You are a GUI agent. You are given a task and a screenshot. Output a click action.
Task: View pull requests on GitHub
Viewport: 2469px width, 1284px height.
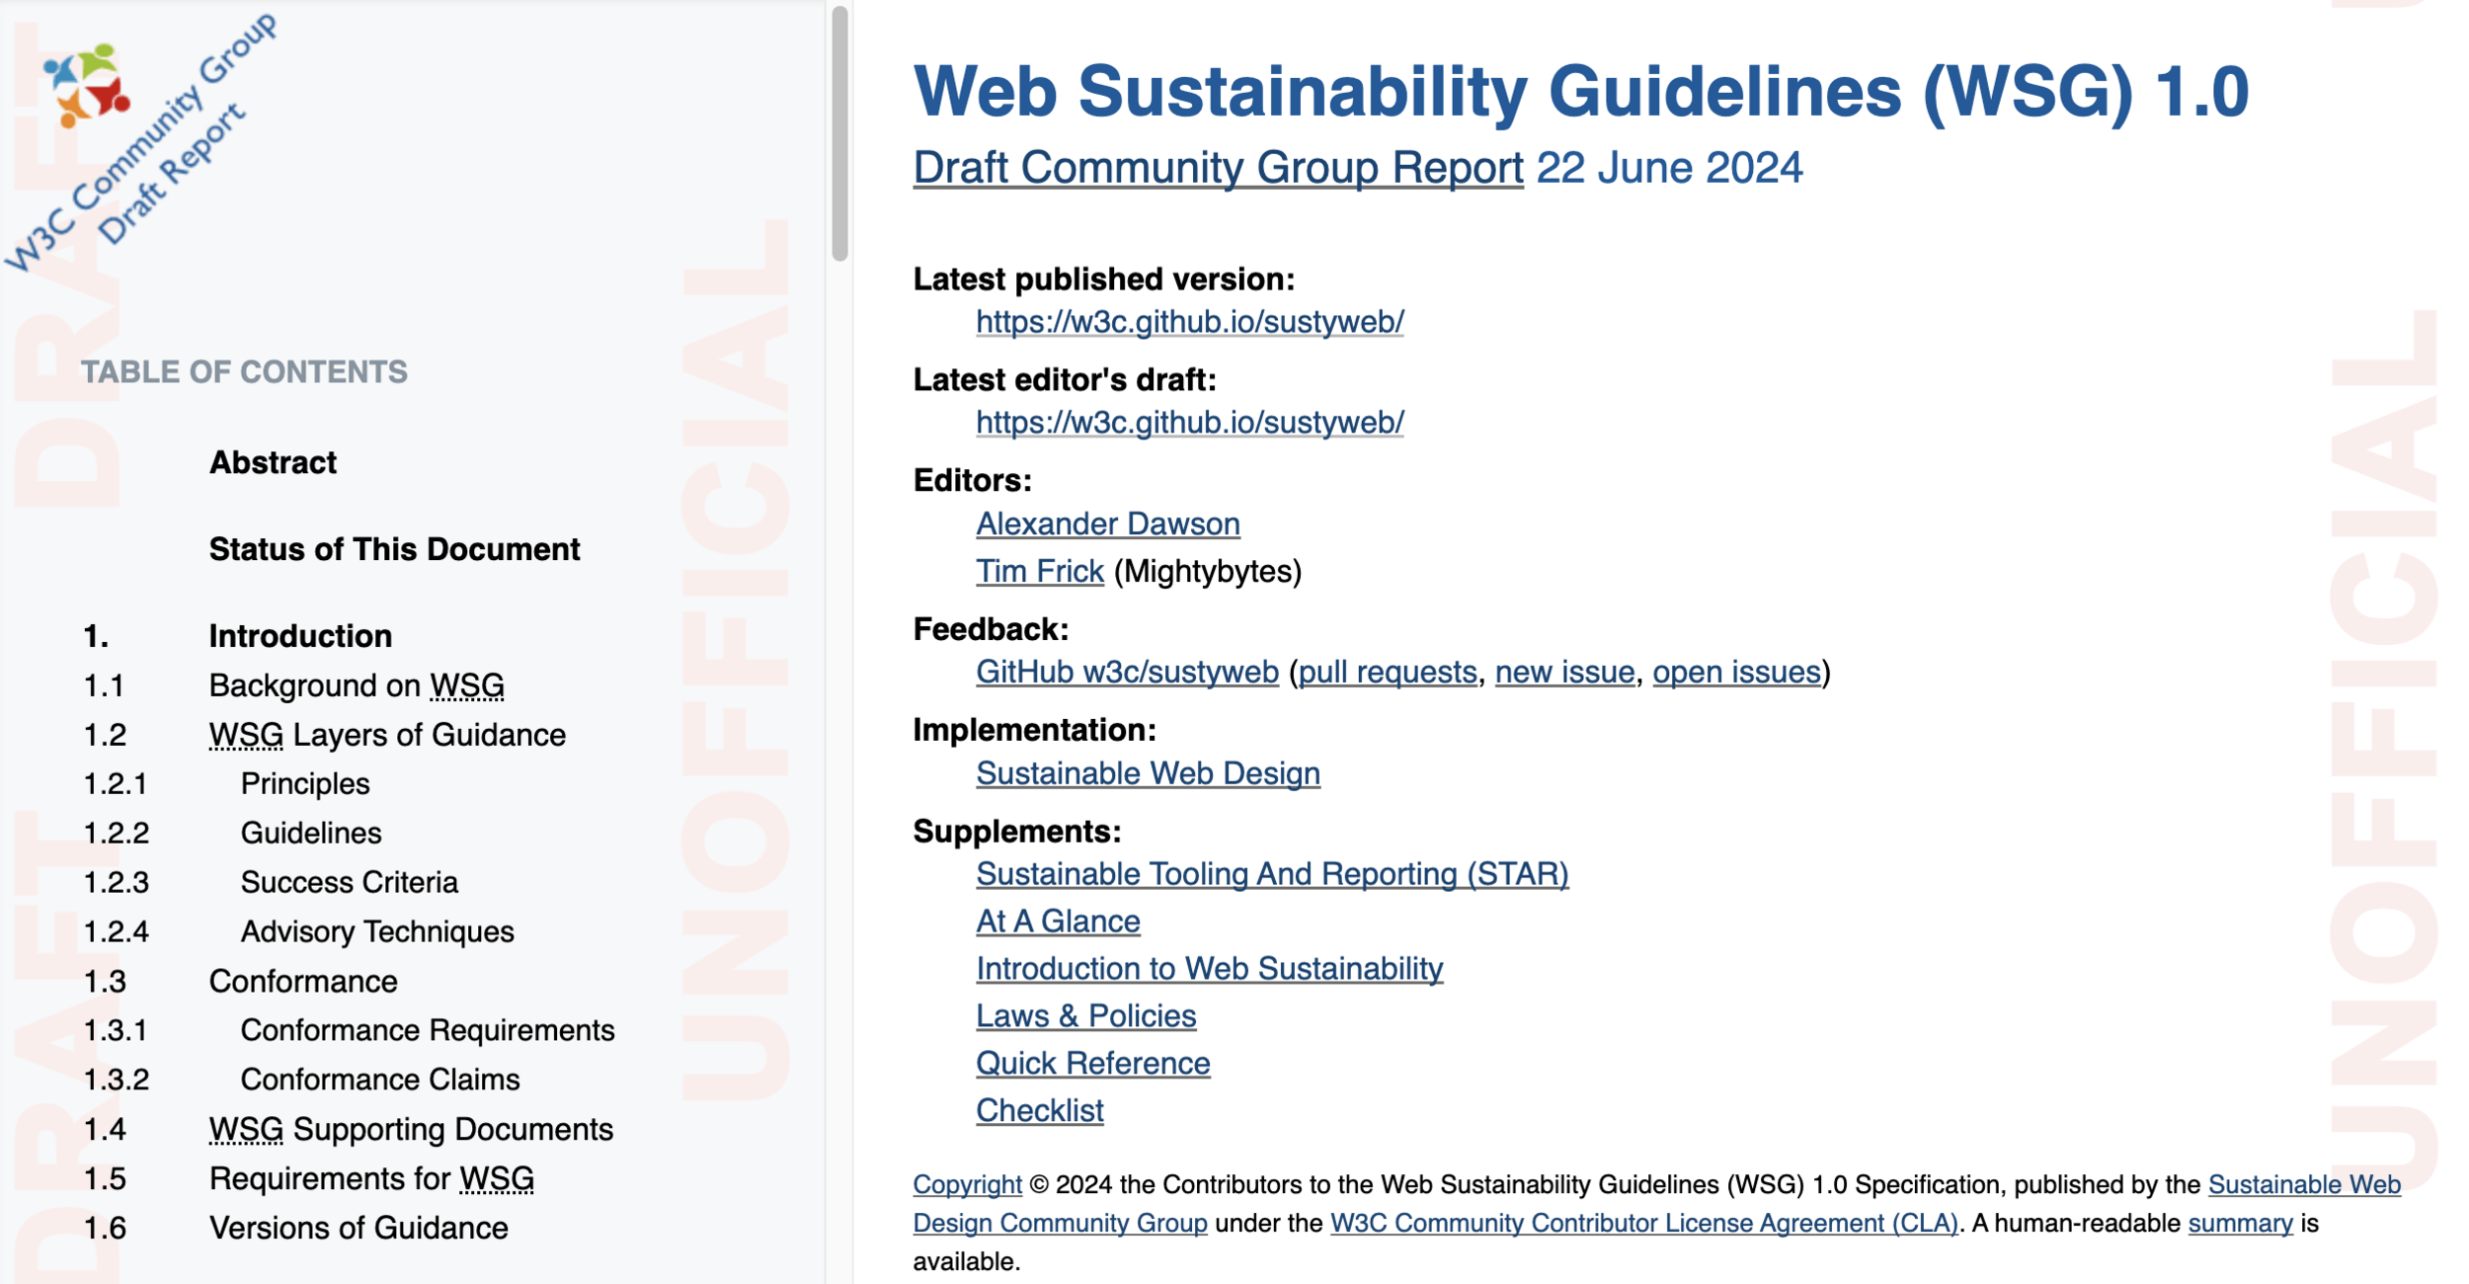1387,672
